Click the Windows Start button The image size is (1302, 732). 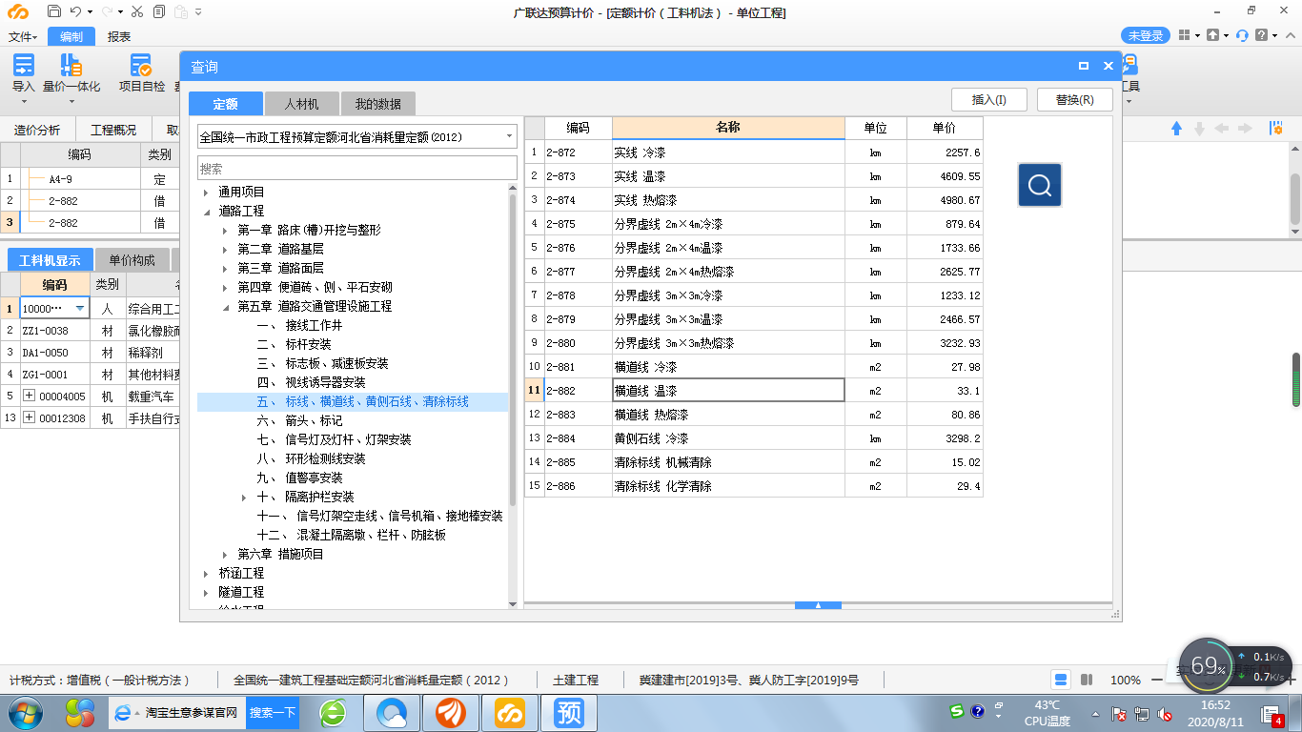coord(27,712)
